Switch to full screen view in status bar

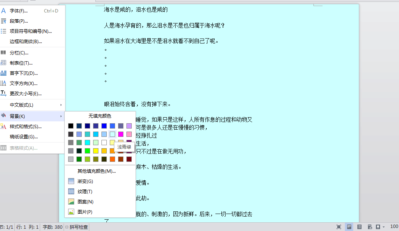click(338, 227)
